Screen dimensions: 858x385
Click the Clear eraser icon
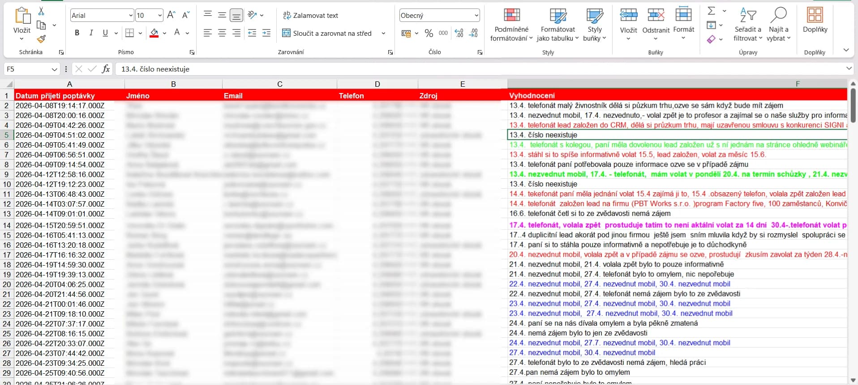(711, 39)
